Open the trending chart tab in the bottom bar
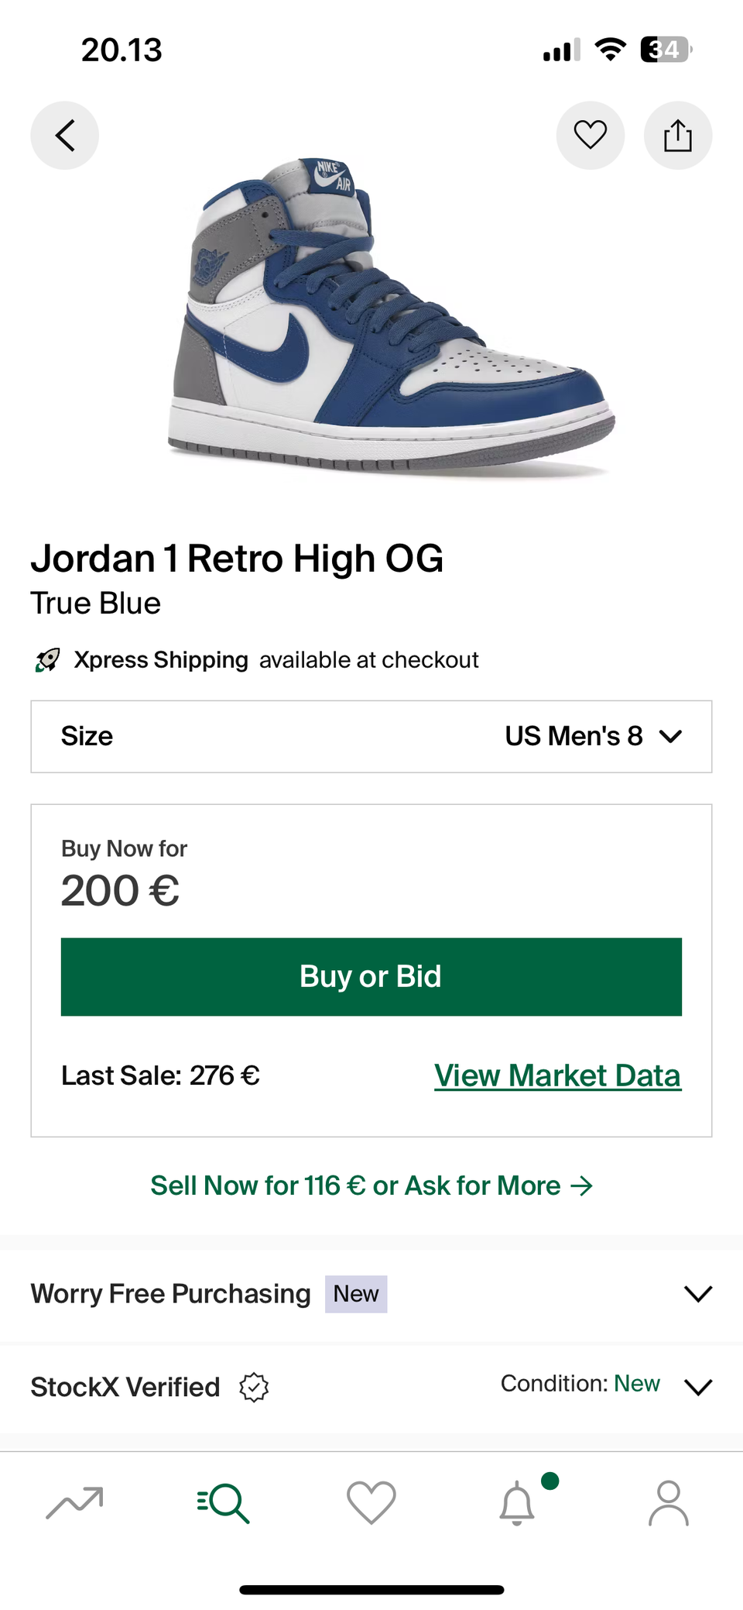Screen dimensions: 743x1610 pyautogui.click(x=74, y=1503)
